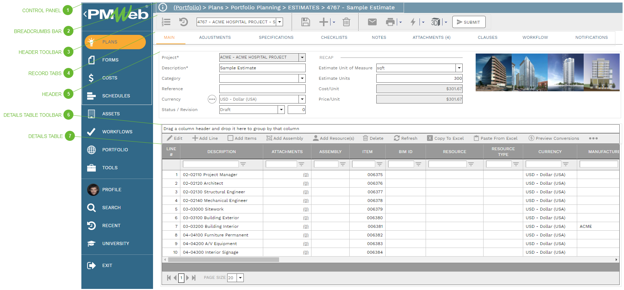Click the Delete trash icon in header toolbar
624x290 pixels.
click(x=346, y=22)
